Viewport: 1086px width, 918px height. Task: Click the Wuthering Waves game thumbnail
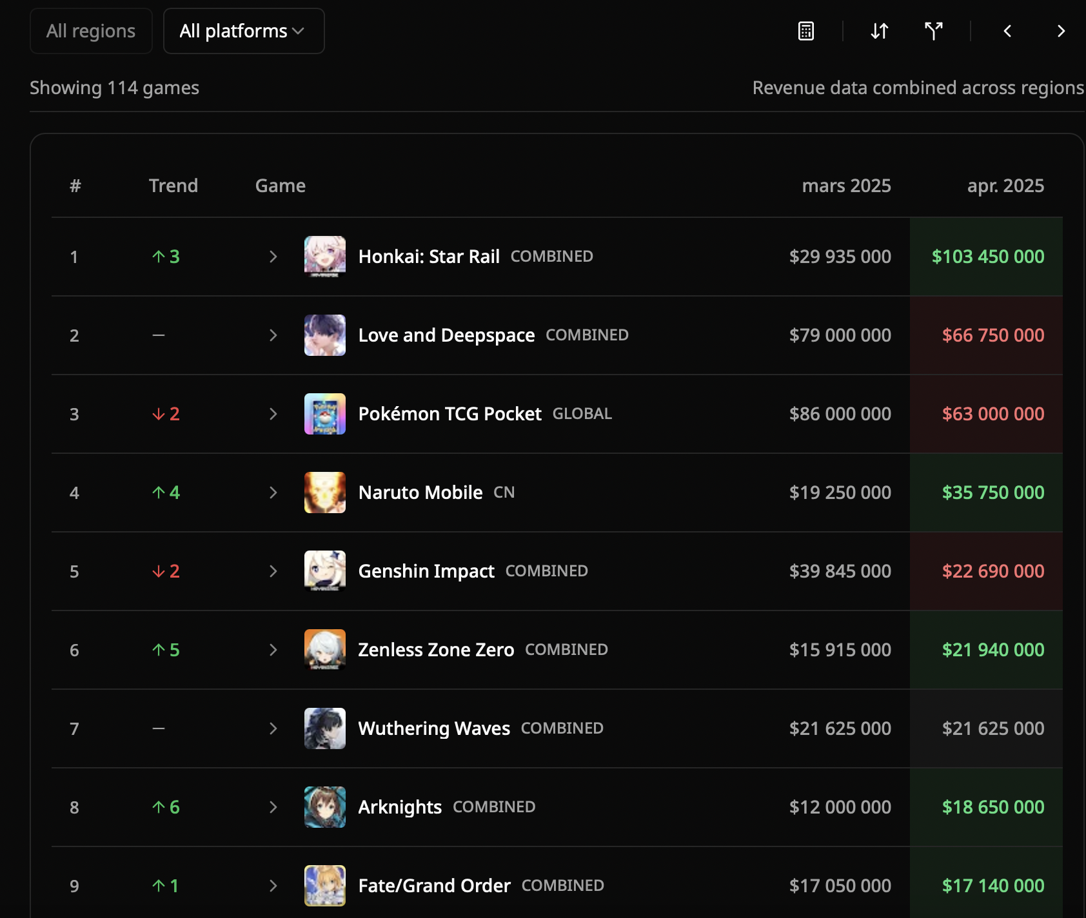[x=325, y=728]
